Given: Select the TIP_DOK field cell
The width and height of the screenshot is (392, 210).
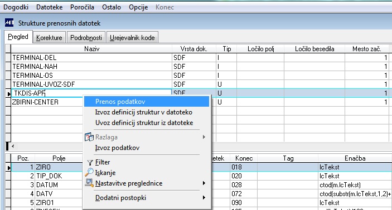Looking at the screenshot, I should tap(59, 176).
